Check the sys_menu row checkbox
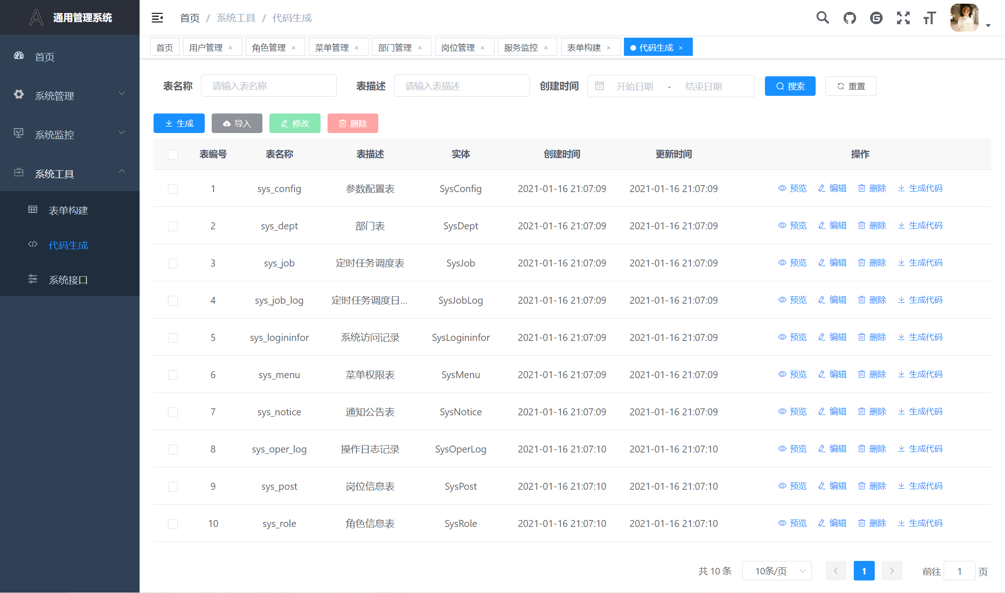Screen dimensions: 1005x593 click(173, 375)
